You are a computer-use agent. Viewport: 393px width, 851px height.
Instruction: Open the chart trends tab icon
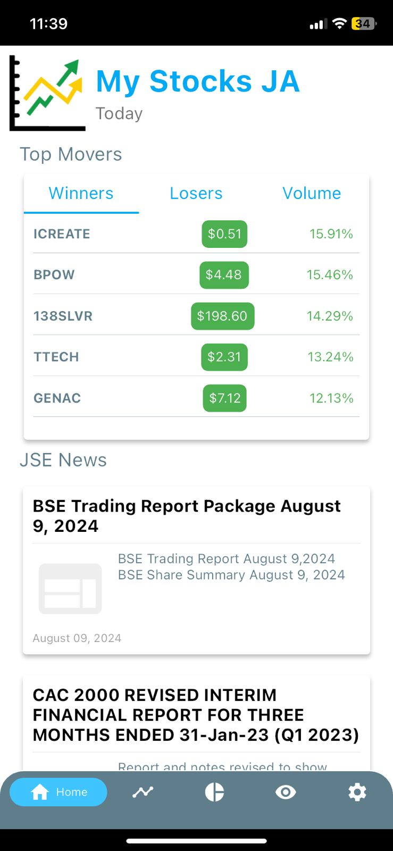click(143, 792)
